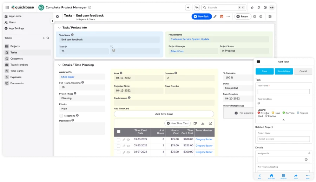This screenshot has height=182, width=316.
Task: Click the header Search box
Action: [x=224, y=7]
